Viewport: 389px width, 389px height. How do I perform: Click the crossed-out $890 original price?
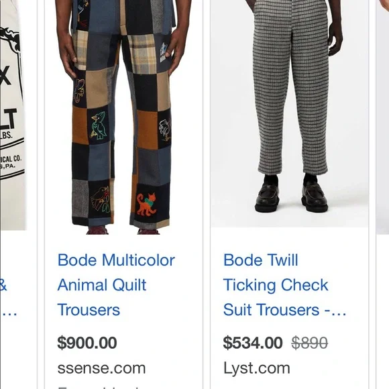310,343
